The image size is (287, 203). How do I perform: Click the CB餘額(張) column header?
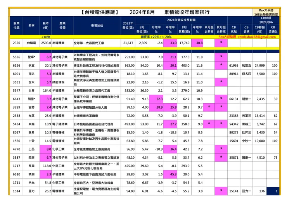point(259,29)
